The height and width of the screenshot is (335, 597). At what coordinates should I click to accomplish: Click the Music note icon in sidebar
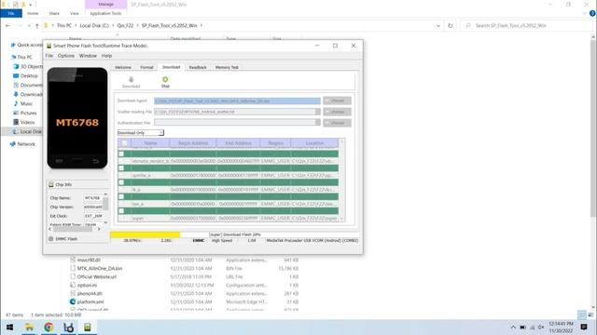[16, 103]
